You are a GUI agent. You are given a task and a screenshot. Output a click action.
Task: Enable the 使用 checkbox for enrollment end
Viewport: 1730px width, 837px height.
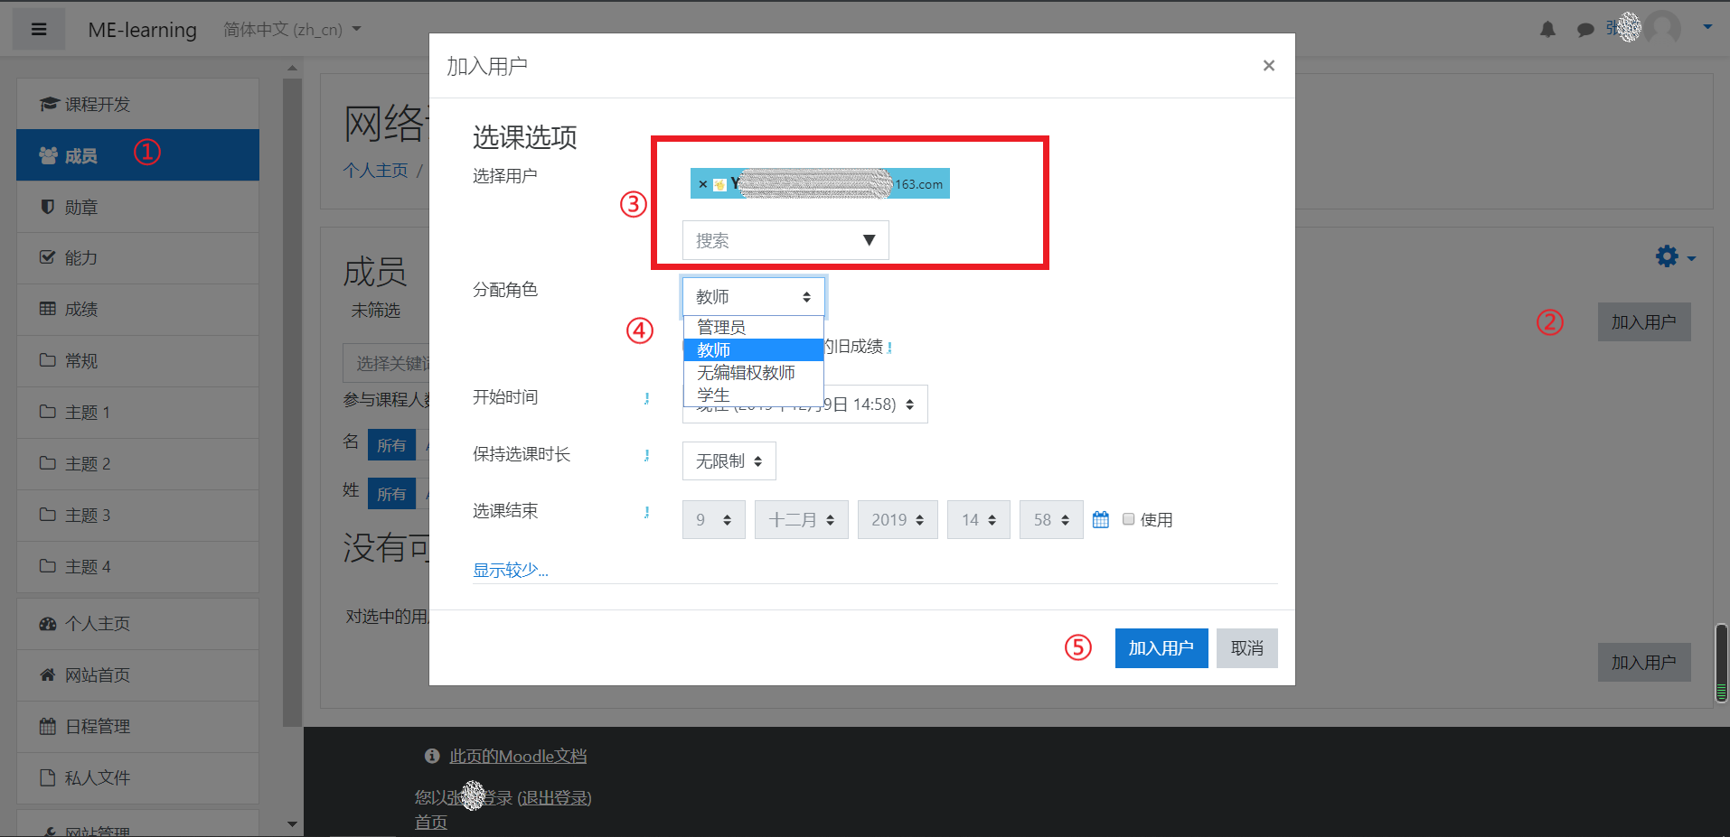pyautogui.click(x=1128, y=518)
